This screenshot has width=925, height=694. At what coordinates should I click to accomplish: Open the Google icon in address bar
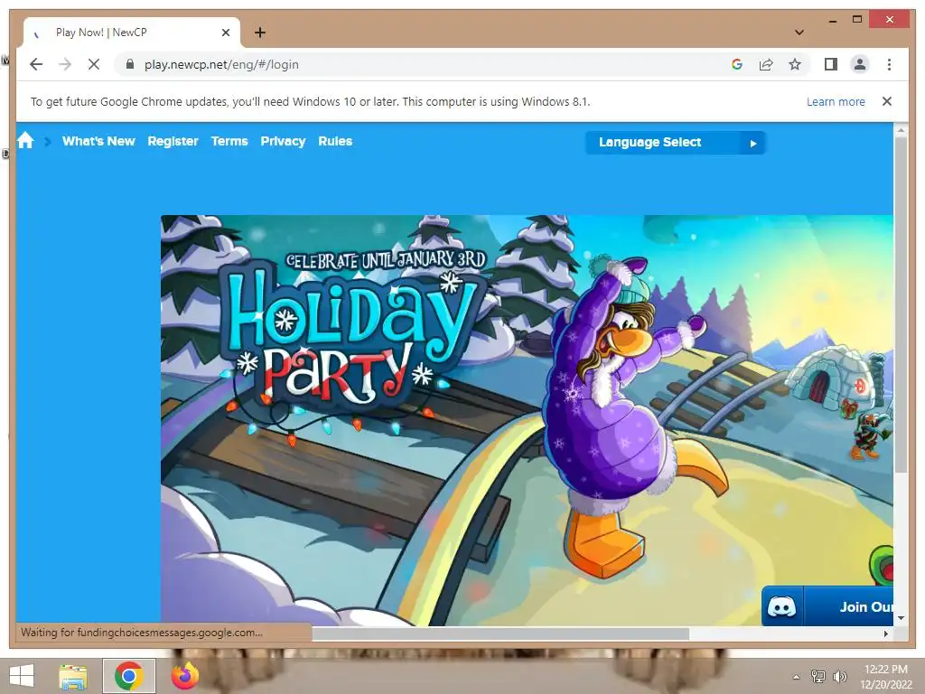click(x=737, y=64)
